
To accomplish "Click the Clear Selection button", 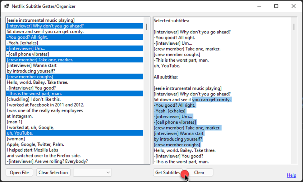I will click(x=53, y=172).
